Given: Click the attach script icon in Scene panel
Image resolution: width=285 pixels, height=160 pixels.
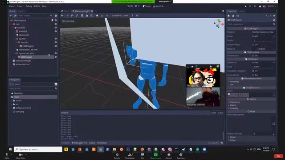Looking at the screenshot, I should point(56,16).
